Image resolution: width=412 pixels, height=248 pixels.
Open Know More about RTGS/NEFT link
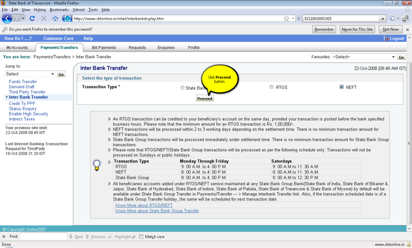[144, 205]
